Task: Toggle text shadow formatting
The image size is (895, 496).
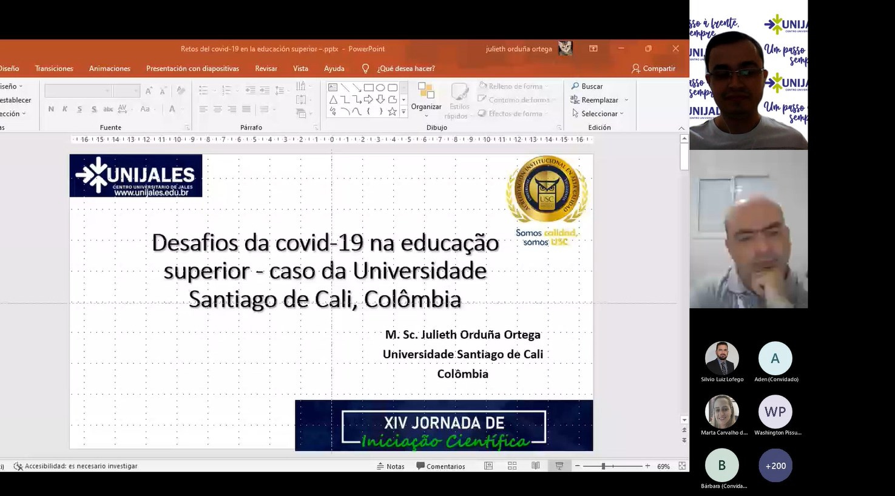Action: click(94, 109)
